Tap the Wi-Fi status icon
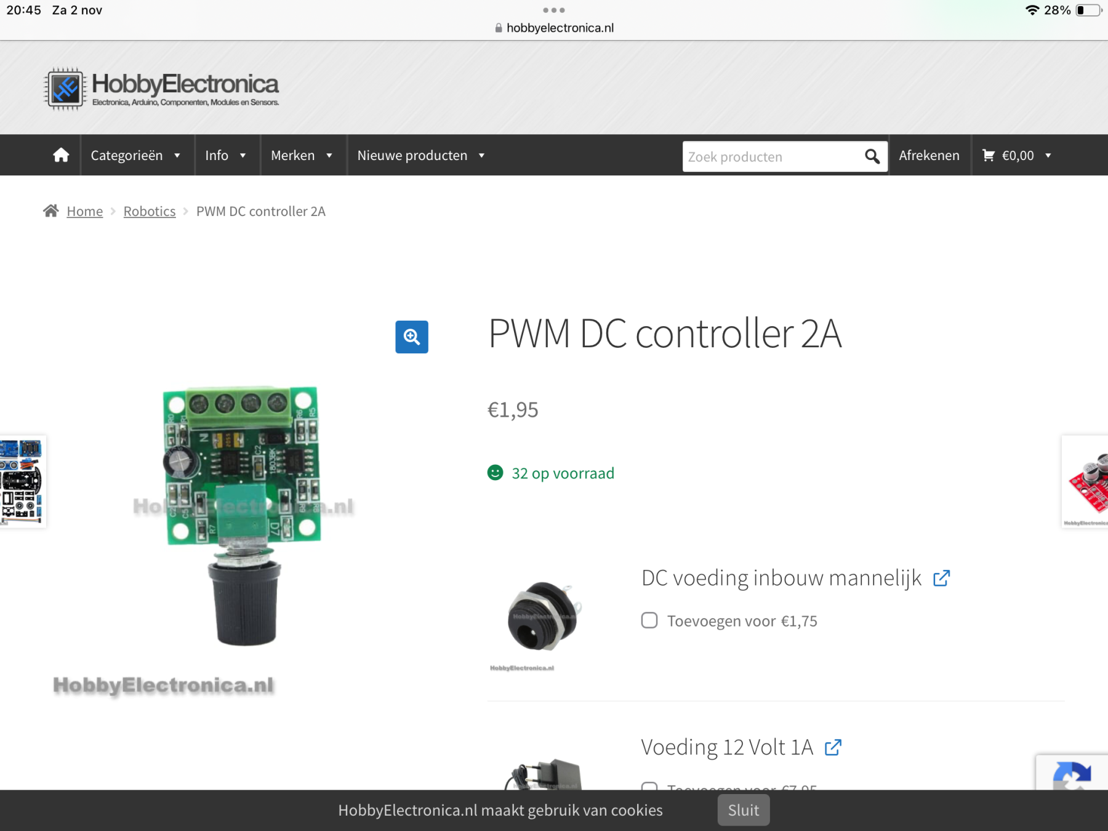This screenshot has width=1108, height=831. tap(1032, 10)
